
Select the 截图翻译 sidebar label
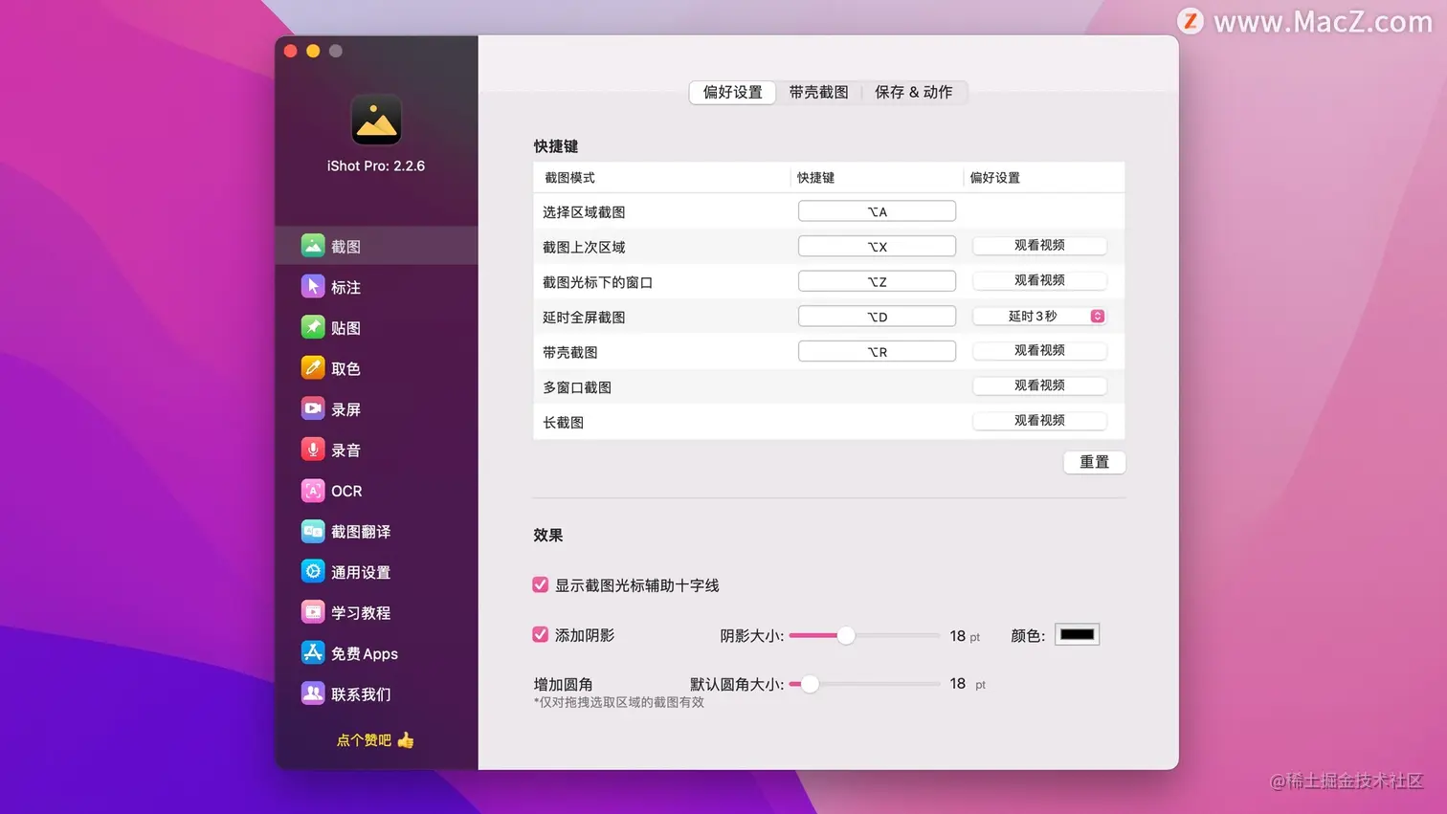click(361, 532)
